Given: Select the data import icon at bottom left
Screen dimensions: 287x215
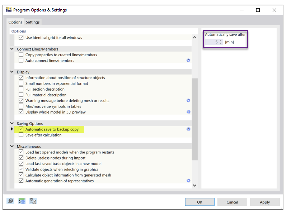Looking at the screenshot, I should (x=33, y=201).
